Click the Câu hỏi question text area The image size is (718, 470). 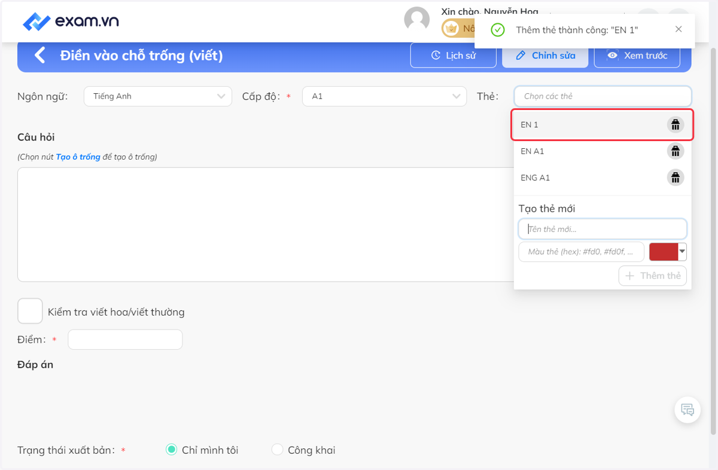click(x=265, y=224)
